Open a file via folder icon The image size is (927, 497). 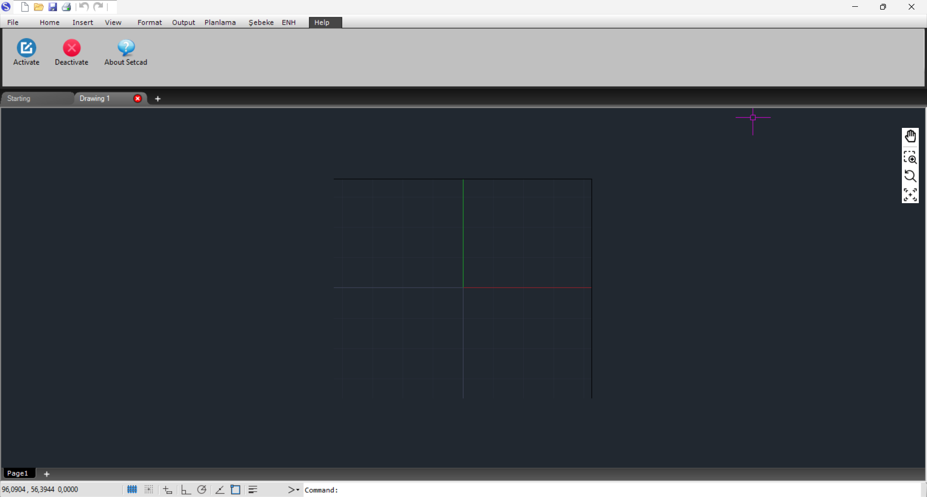(x=39, y=7)
